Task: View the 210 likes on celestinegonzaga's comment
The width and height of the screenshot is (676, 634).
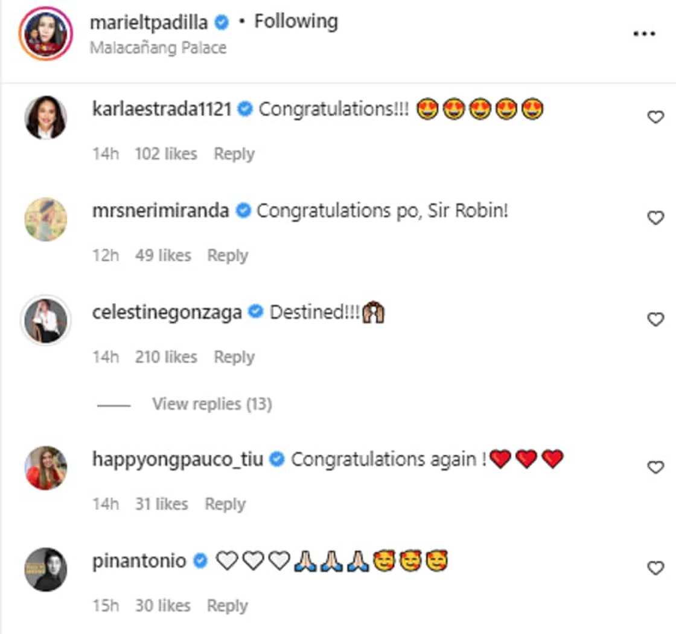Action: pyautogui.click(x=166, y=357)
